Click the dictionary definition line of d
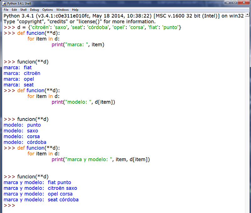This screenshot has width=251, height=213. (94, 27)
